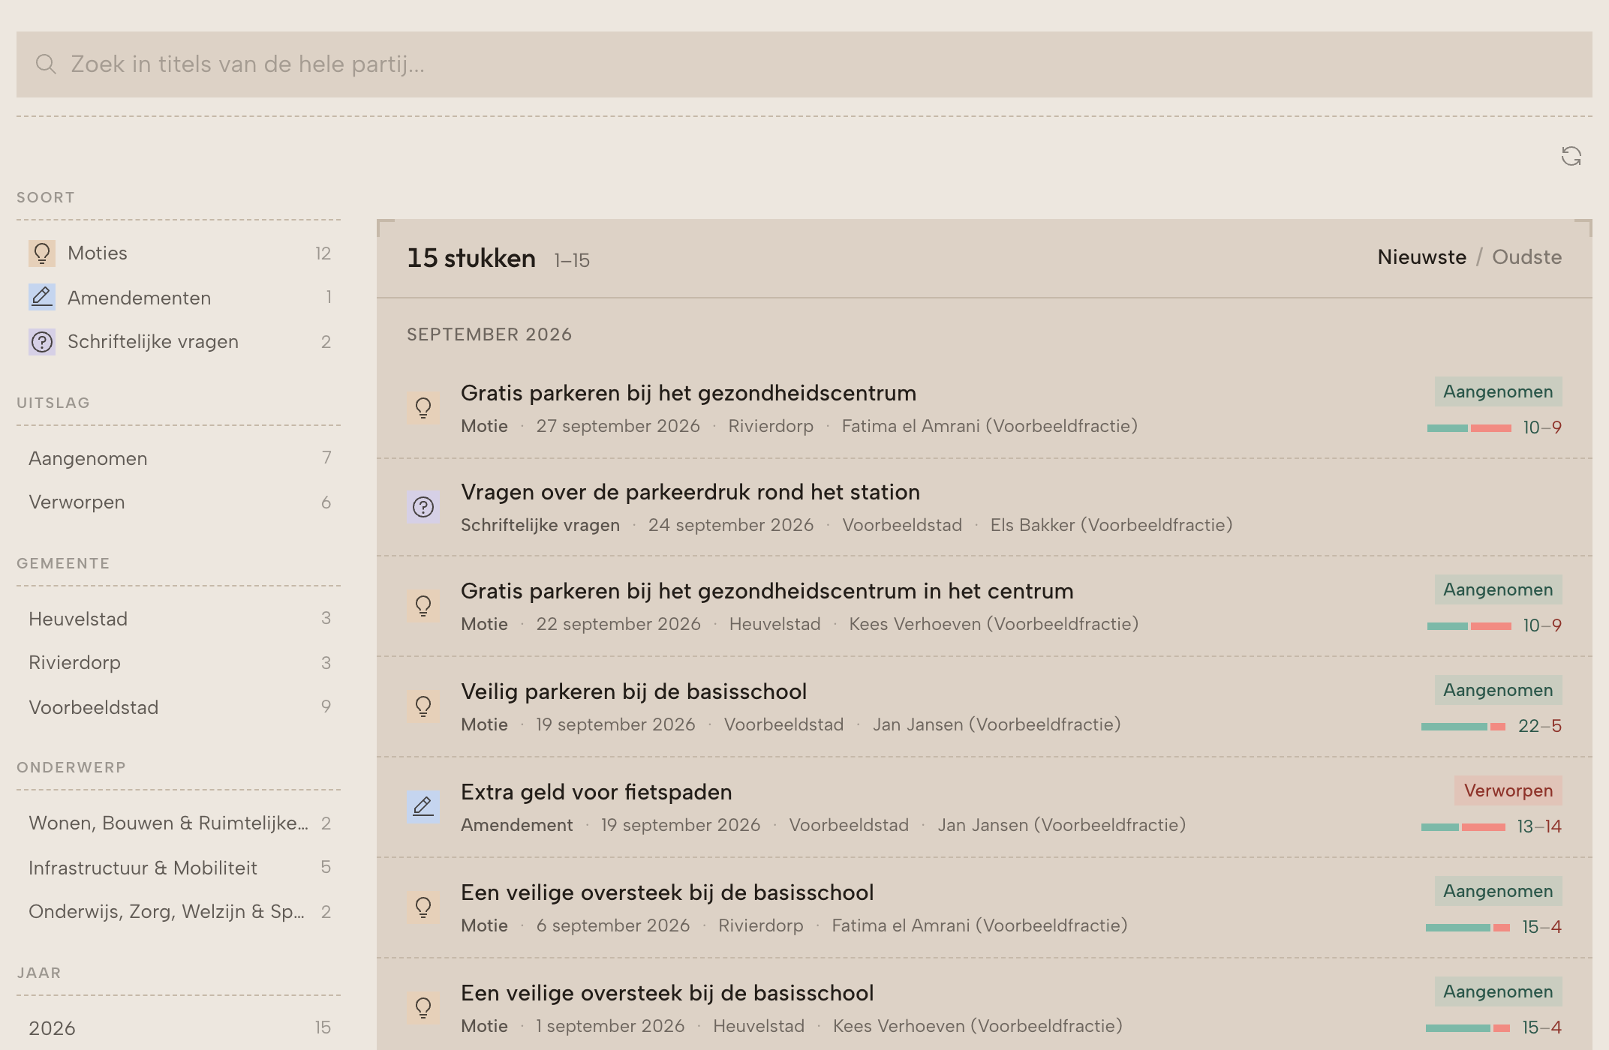Screen dimensions: 1609x1050
Task: Click Aangenomen badge on 22 september motie
Action: pos(1498,589)
